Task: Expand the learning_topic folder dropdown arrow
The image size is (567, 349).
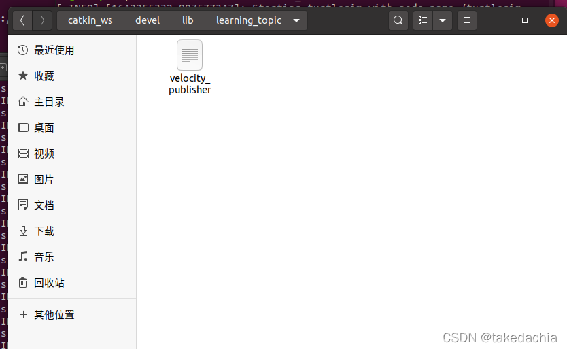Action: [x=296, y=20]
